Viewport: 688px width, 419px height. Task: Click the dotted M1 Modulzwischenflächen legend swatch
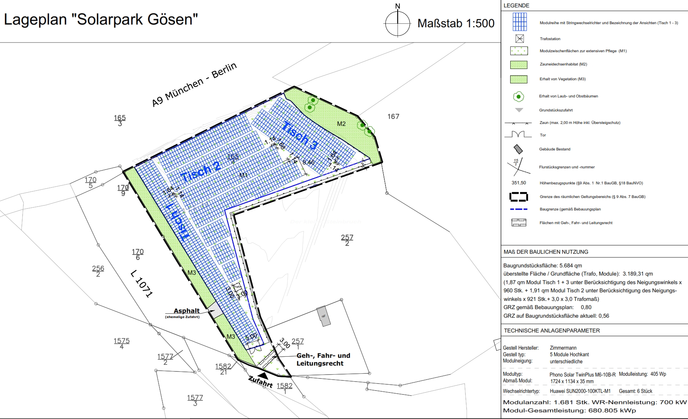click(519, 51)
